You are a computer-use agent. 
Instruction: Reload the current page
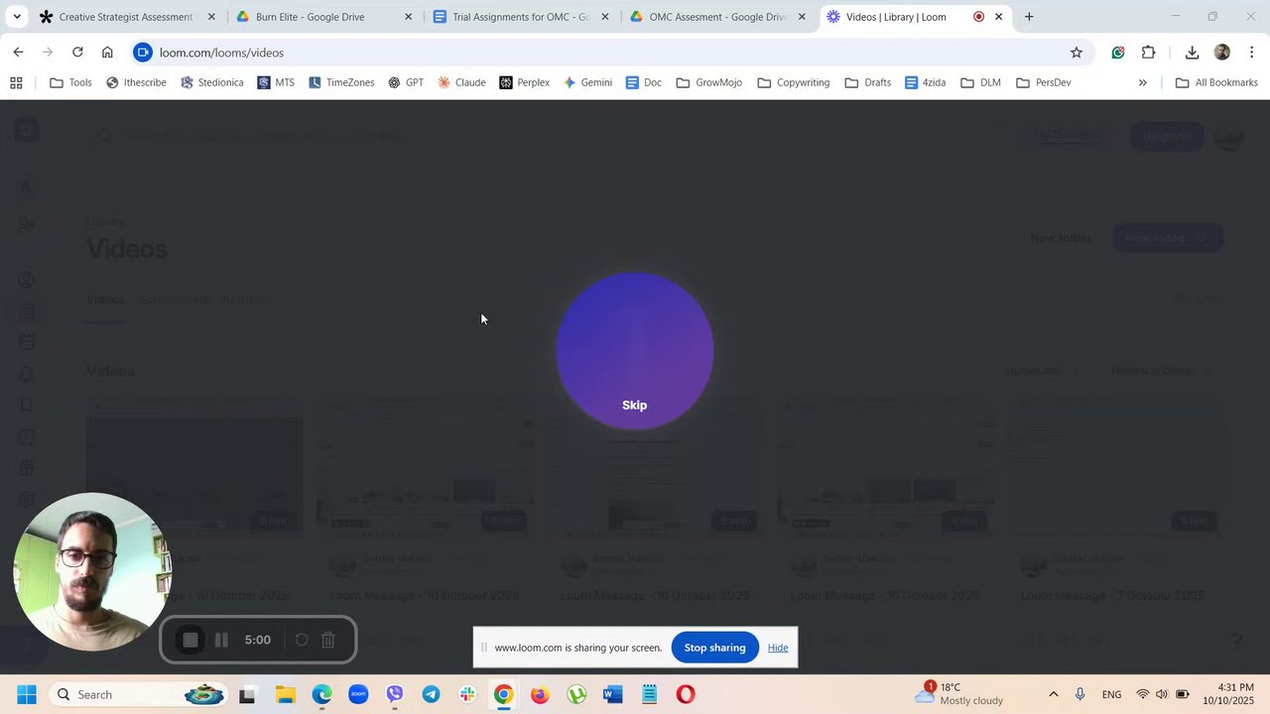coord(77,53)
